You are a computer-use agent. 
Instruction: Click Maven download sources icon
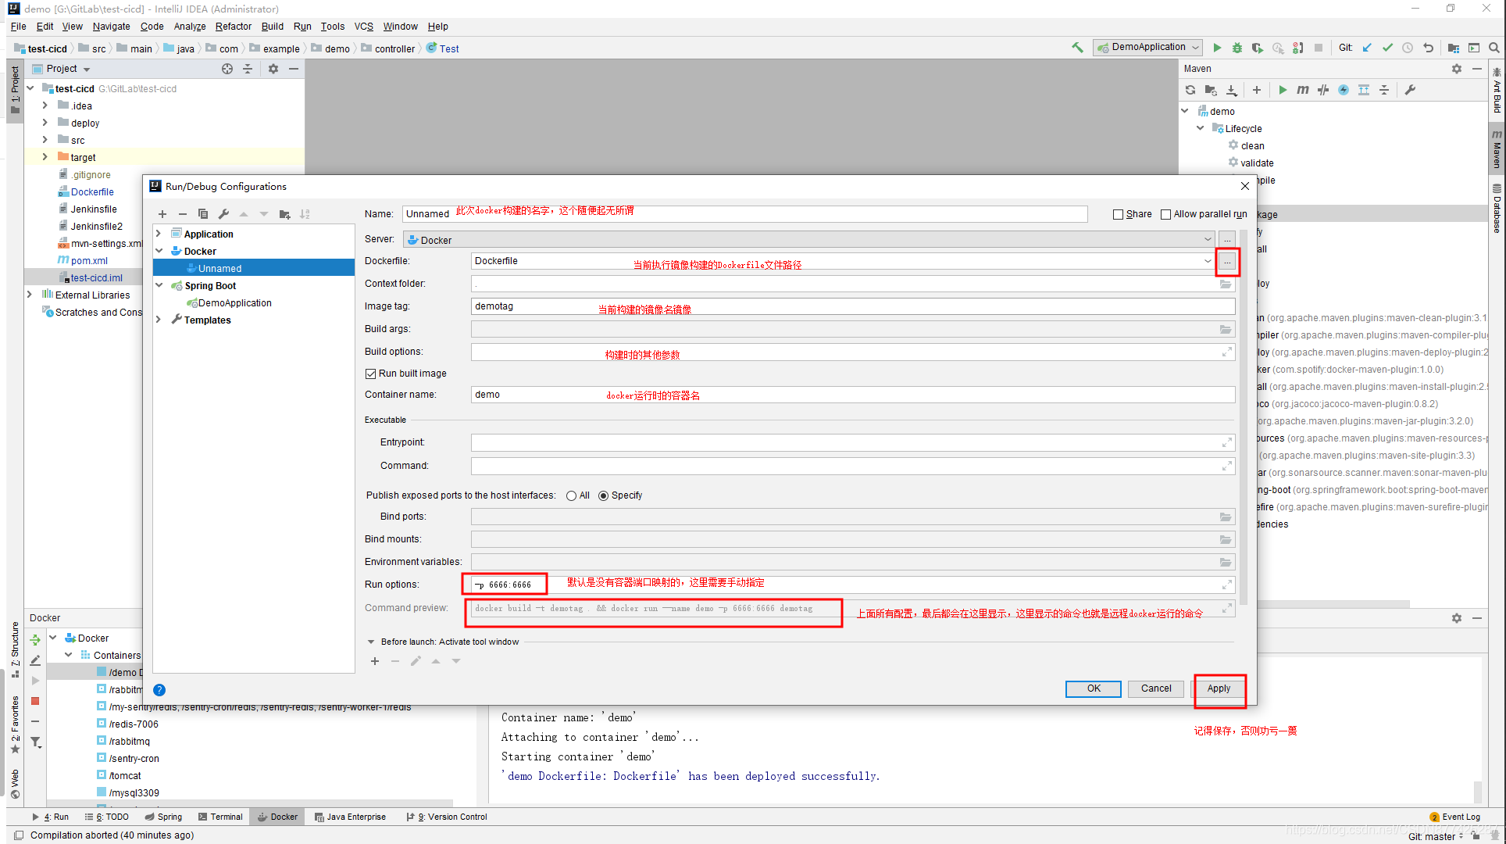click(1231, 90)
